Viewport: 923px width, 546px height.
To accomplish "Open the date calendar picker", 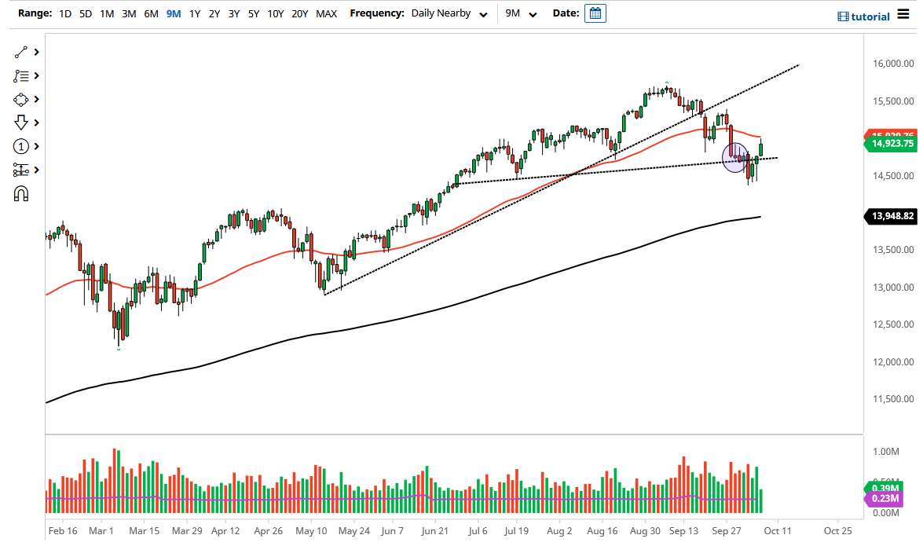I will click(595, 13).
